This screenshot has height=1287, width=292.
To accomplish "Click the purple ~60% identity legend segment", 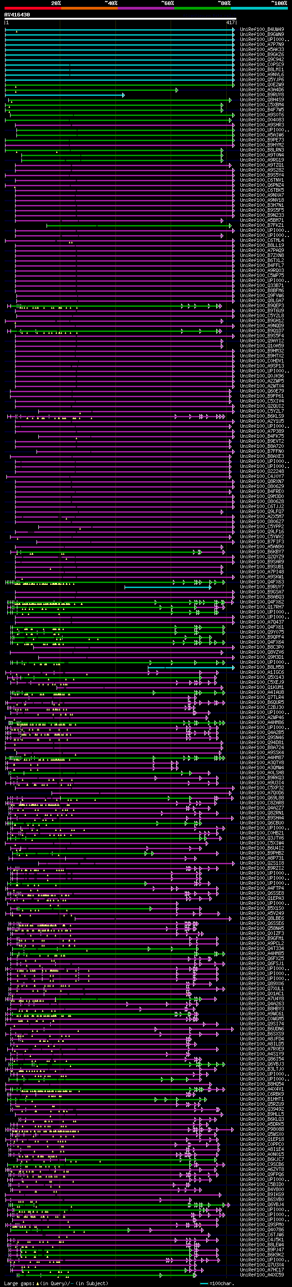I will (146, 8).
